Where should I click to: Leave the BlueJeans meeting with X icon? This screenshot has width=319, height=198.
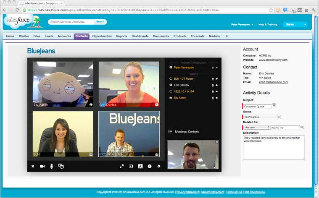33,166
